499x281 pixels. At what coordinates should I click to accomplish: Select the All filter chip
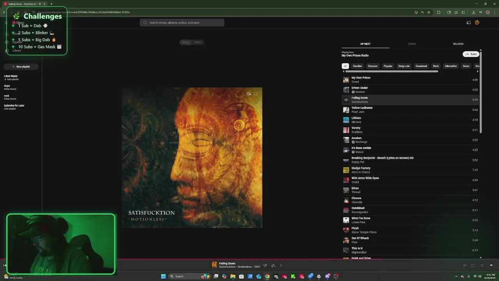coord(345,66)
